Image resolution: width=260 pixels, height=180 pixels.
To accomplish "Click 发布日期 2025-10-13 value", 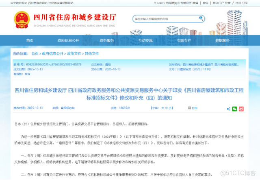I will coord(113,69).
